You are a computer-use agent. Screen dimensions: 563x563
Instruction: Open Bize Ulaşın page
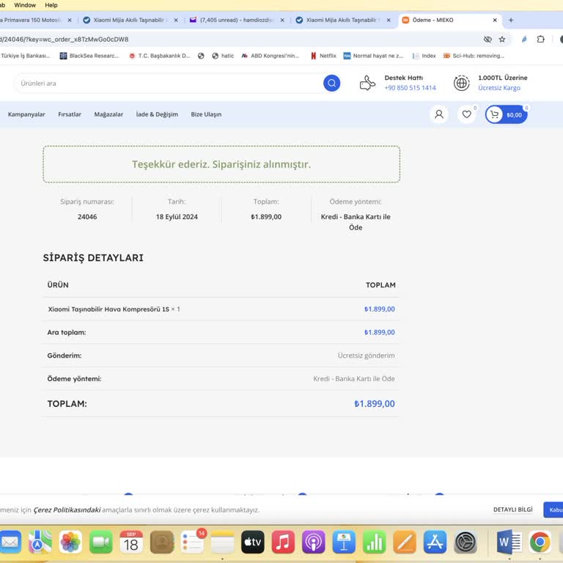click(206, 114)
